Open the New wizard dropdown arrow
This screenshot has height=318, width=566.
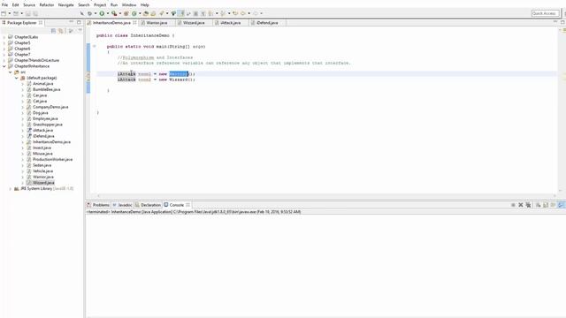(10, 13)
